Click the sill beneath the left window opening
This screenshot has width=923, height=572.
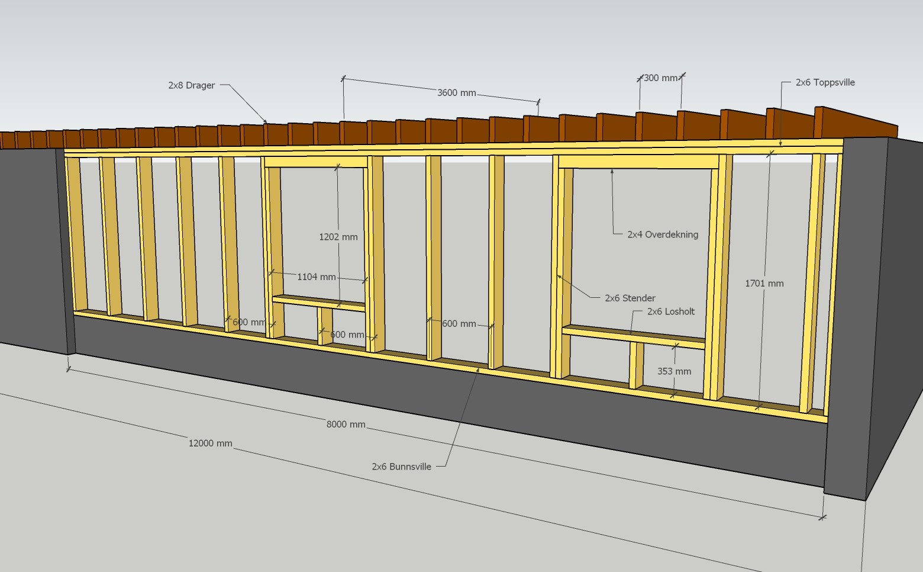point(318,303)
